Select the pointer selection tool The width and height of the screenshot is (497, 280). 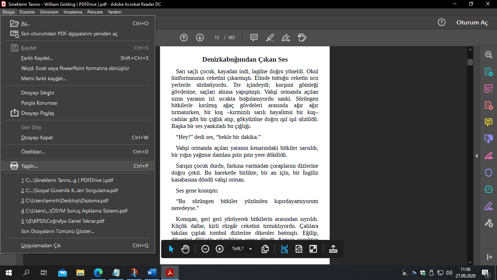[171, 249]
